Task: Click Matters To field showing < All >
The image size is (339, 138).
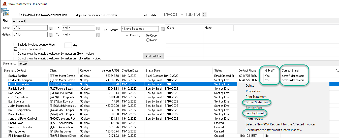Action: 78,35
